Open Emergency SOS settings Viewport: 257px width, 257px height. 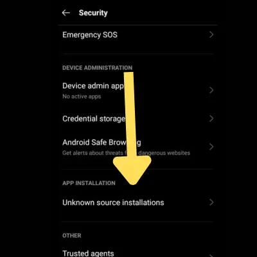click(137, 35)
